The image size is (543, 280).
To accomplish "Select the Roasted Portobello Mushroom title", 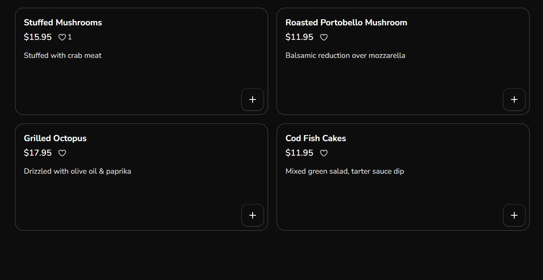I will 346,22.
